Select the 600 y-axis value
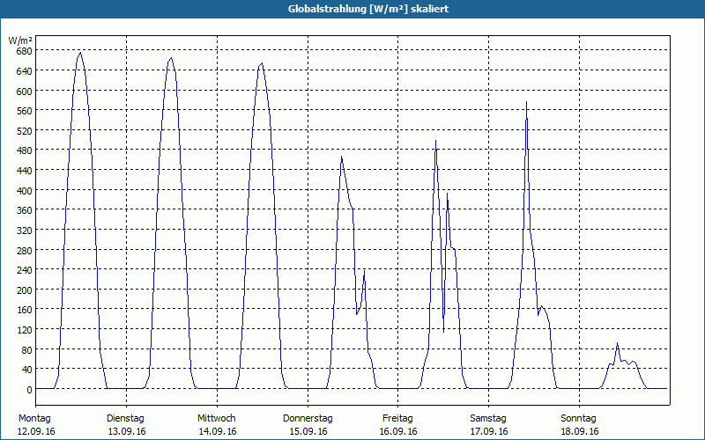Image resolution: width=705 pixels, height=440 pixels. (x=24, y=91)
